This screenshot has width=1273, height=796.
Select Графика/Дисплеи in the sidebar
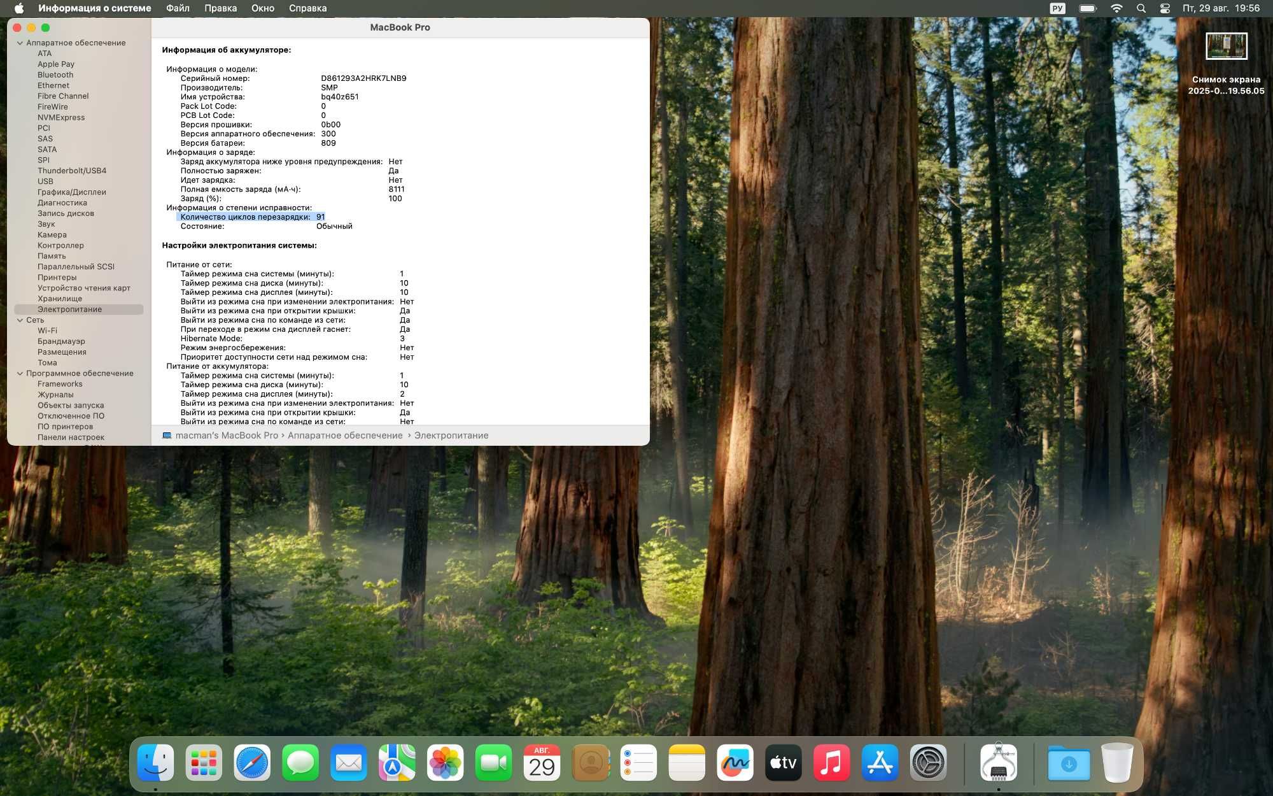[x=72, y=192]
